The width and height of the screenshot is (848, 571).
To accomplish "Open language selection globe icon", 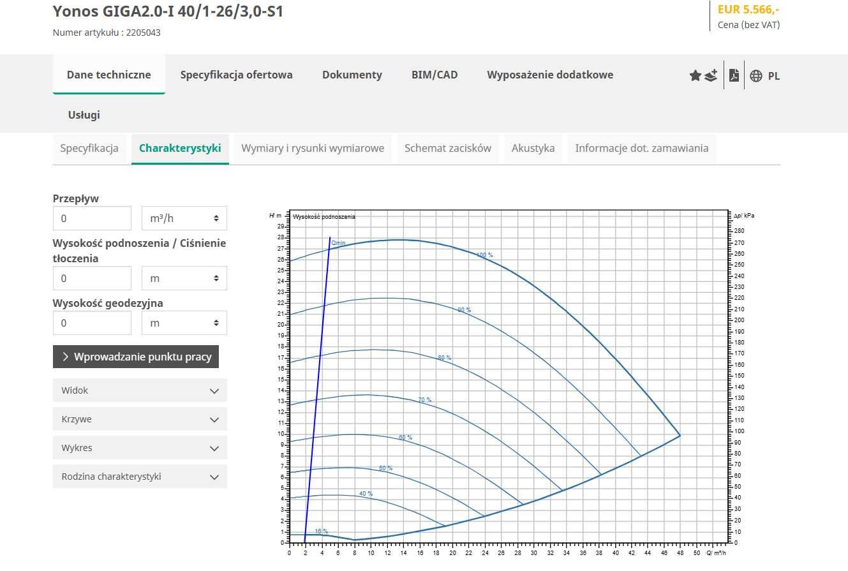I will [756, 76].
